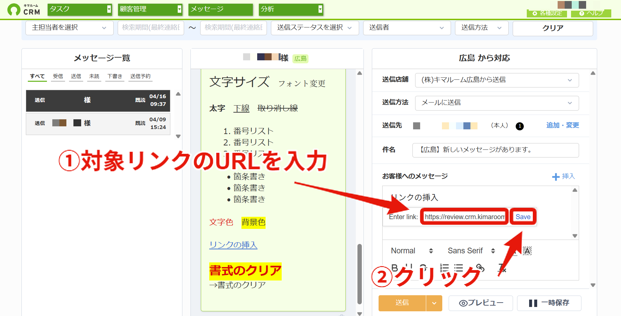The image size is (621, 316).
Task: Apply bullet list in the editor toolbar
Action: 458,268
